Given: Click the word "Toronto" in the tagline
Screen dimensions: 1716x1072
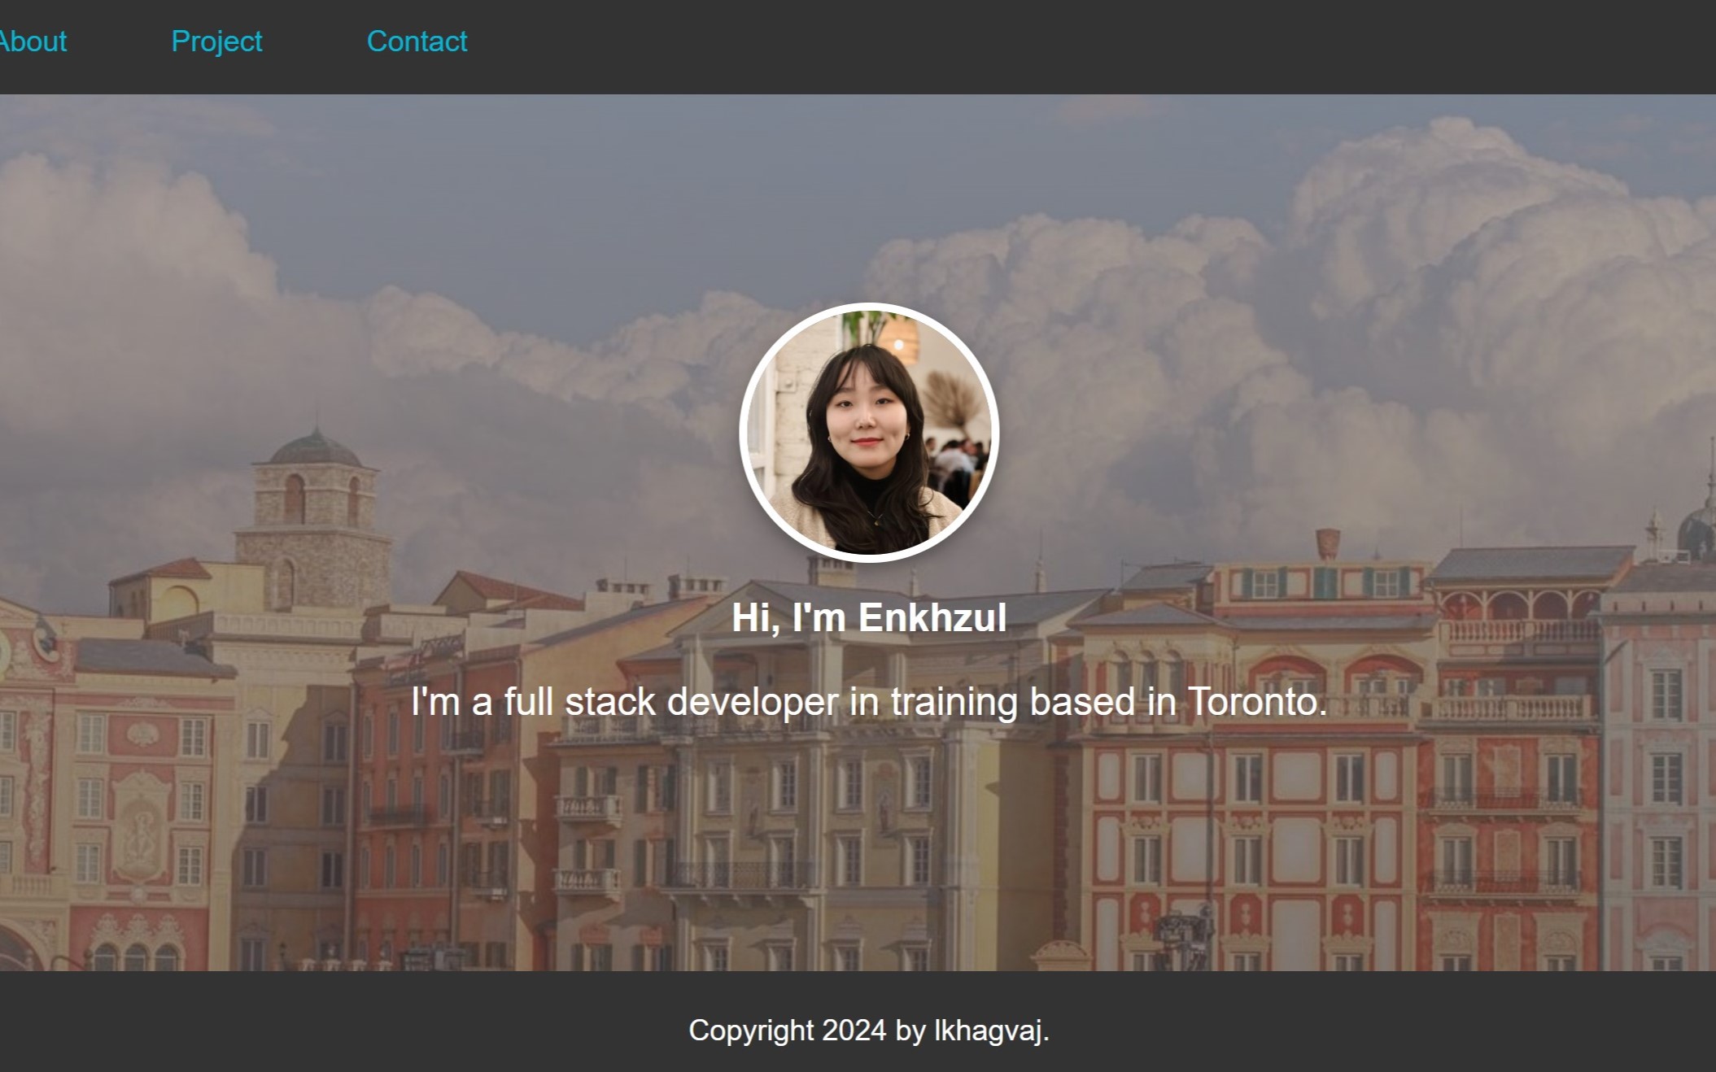Looking at the screenshot, I should point(1252,701).
